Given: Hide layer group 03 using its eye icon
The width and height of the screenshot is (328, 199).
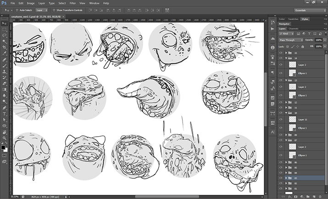Looking at the screenshot, I should pos(280,177).
